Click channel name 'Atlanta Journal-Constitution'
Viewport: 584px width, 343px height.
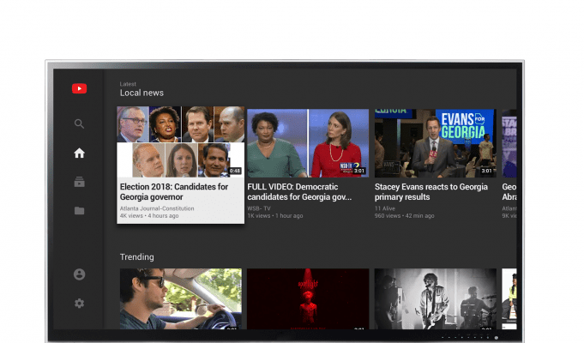(x=157, y=208)
